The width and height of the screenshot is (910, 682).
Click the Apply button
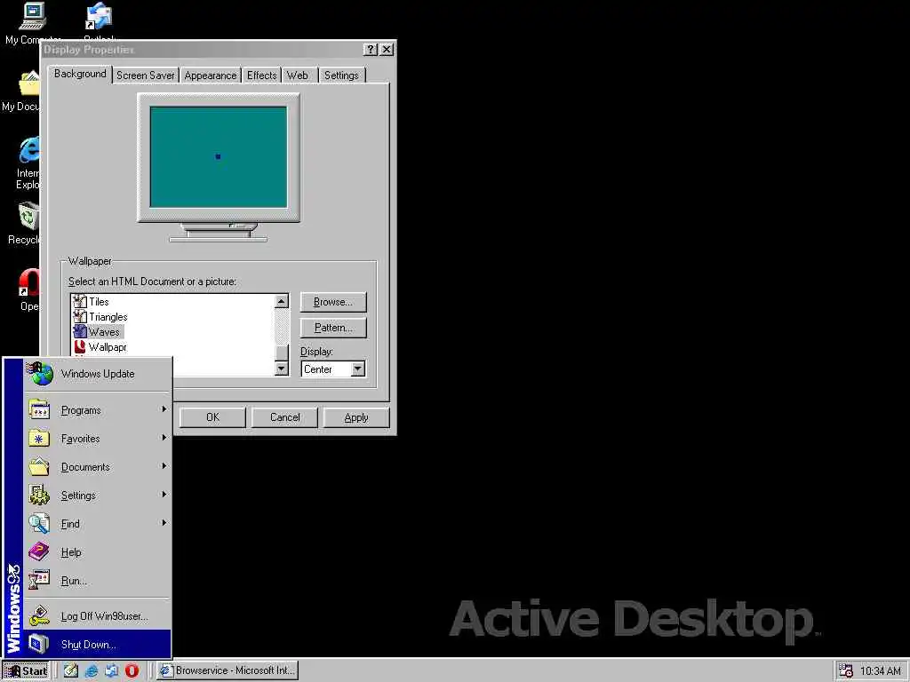(355, 417)
